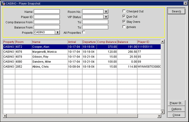Click the Balance From field
The height and width of the screenshot is (122, 189).
pyautogui.click(x=47, y=27)
